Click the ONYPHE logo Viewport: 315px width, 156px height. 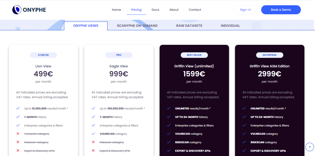29,10
